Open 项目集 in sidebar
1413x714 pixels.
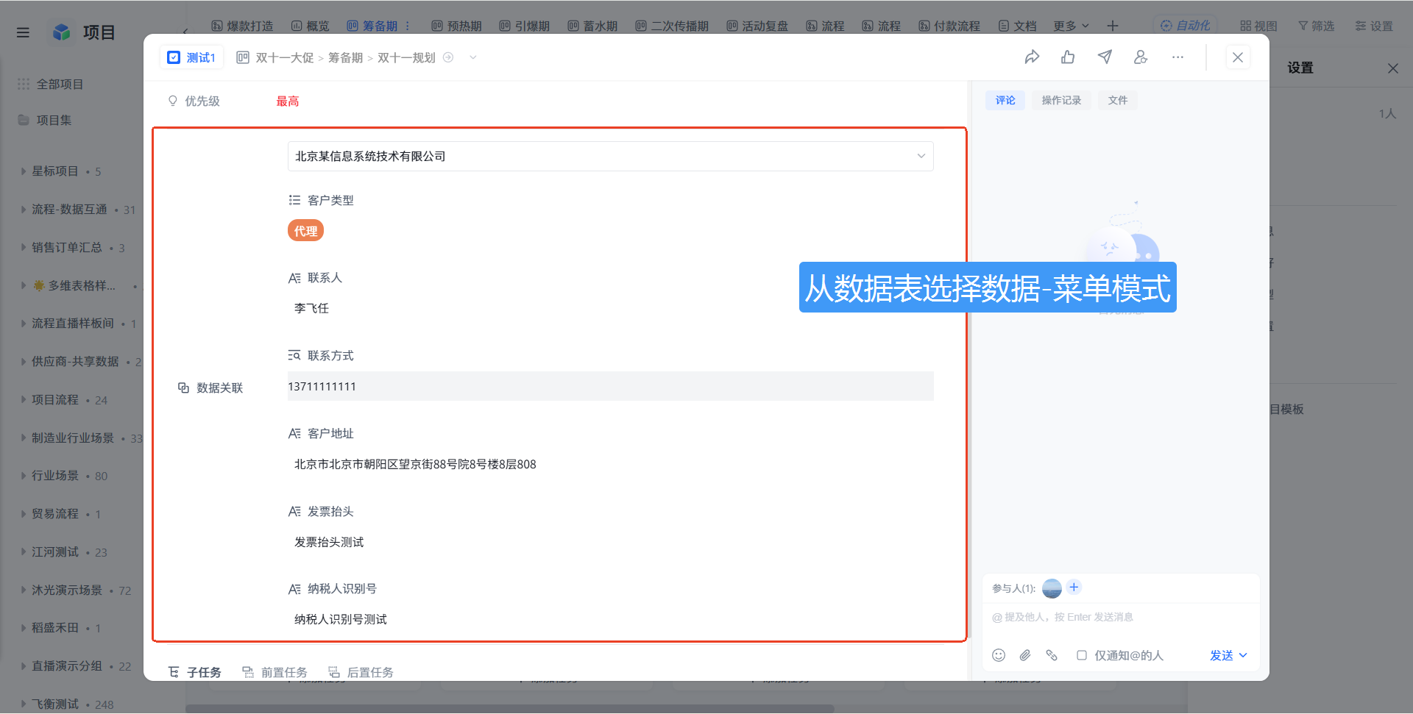44,120
